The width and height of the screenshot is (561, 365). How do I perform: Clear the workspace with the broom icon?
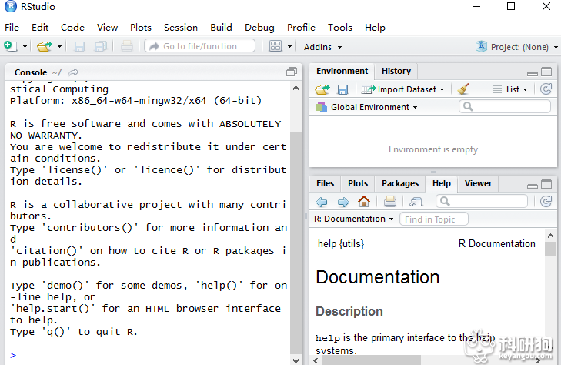(x=463, y=89)
